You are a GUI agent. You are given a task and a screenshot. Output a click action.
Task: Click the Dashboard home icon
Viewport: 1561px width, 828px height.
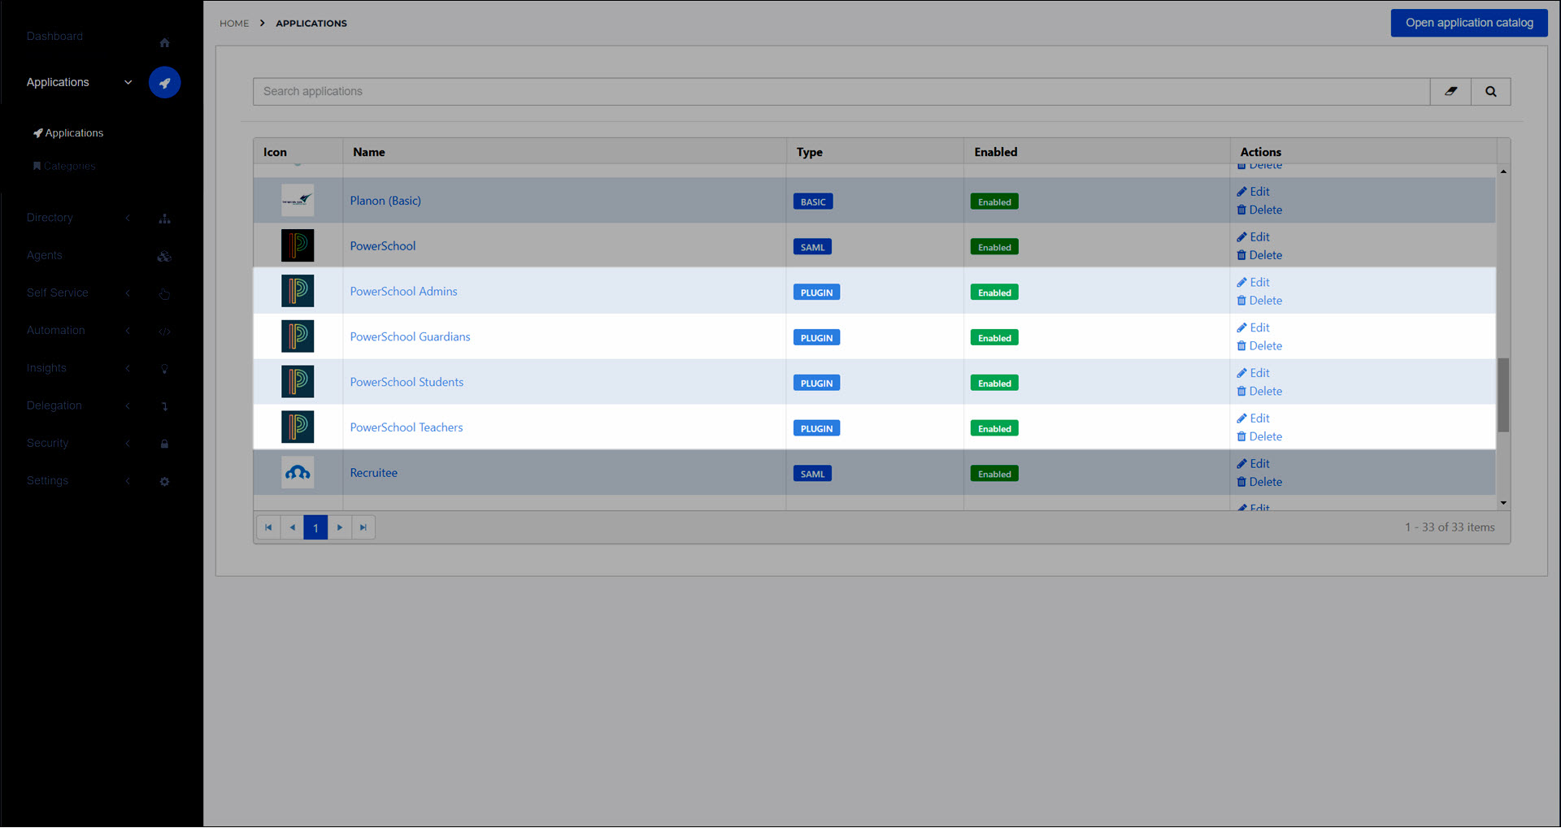164,42
